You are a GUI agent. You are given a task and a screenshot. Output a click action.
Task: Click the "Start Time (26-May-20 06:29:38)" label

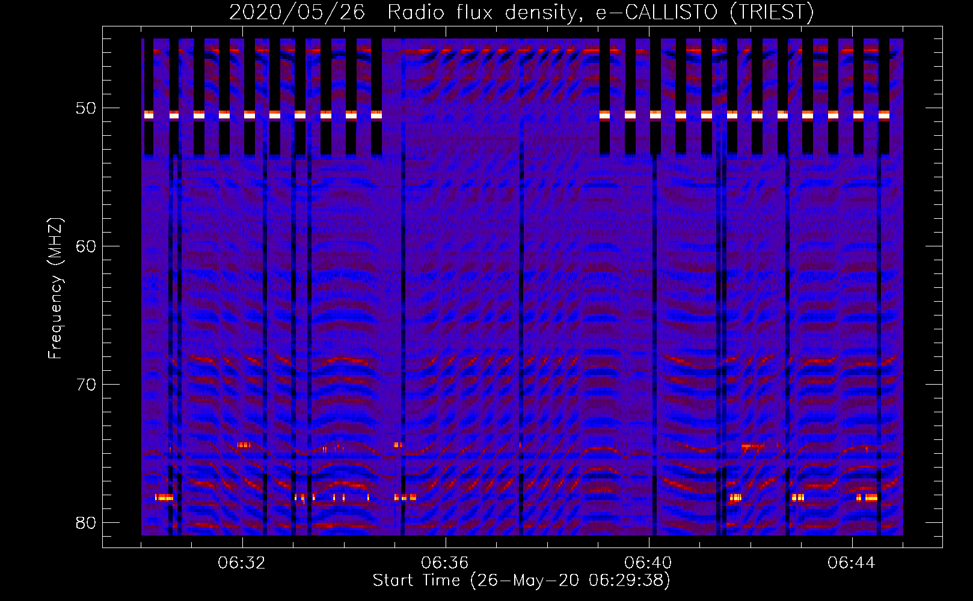[x=521, y=580]
